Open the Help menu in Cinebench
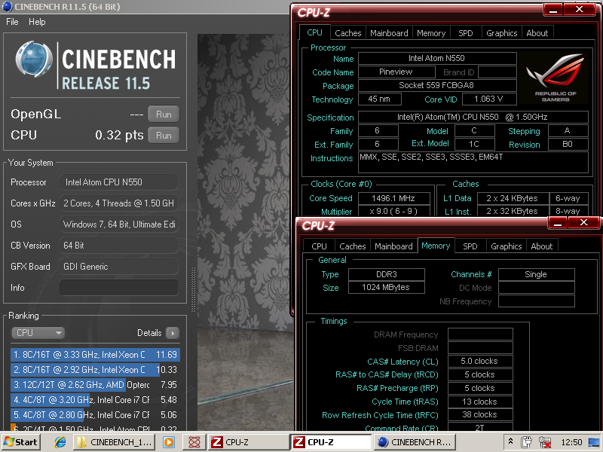The image size is (603, 452). (x=37, y=22)
